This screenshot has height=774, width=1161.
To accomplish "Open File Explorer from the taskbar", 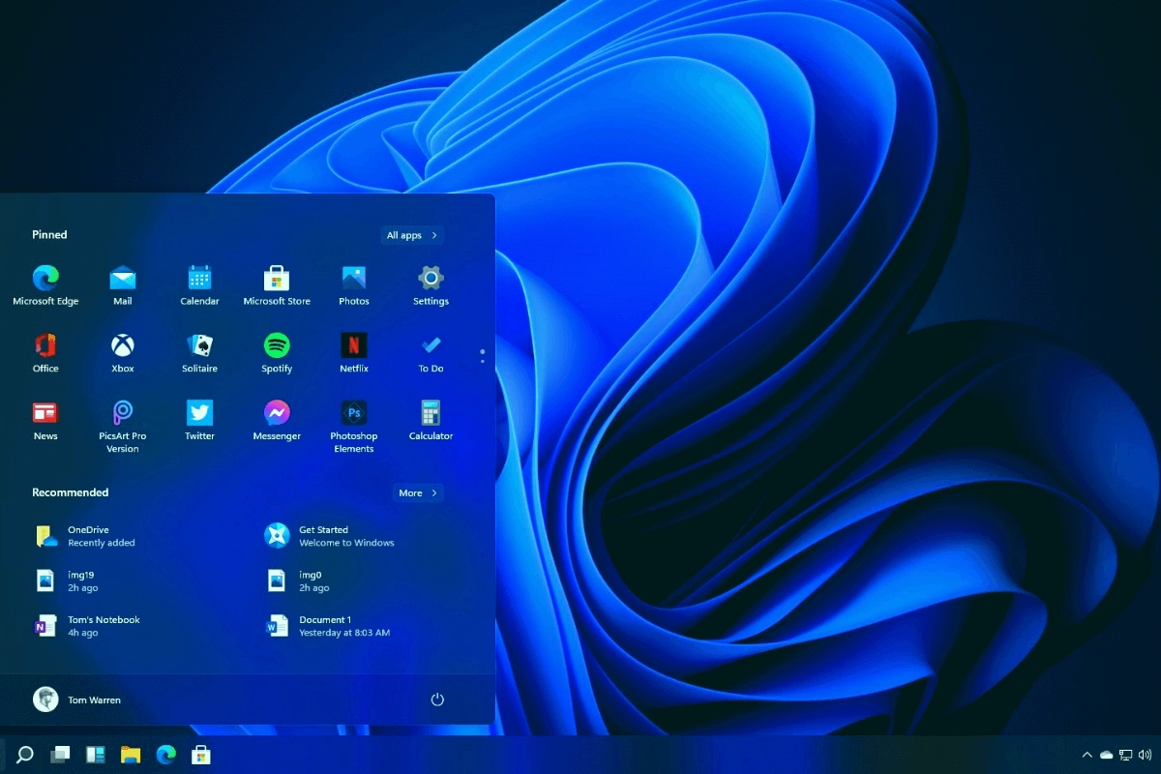I will (x=131, y=755).
